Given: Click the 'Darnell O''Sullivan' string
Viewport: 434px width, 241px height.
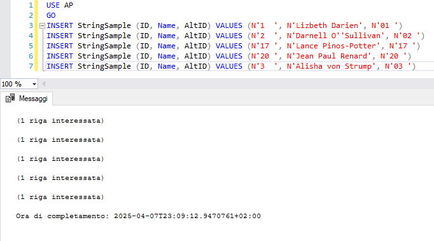Looking at the screenshot, I should 335,36.
